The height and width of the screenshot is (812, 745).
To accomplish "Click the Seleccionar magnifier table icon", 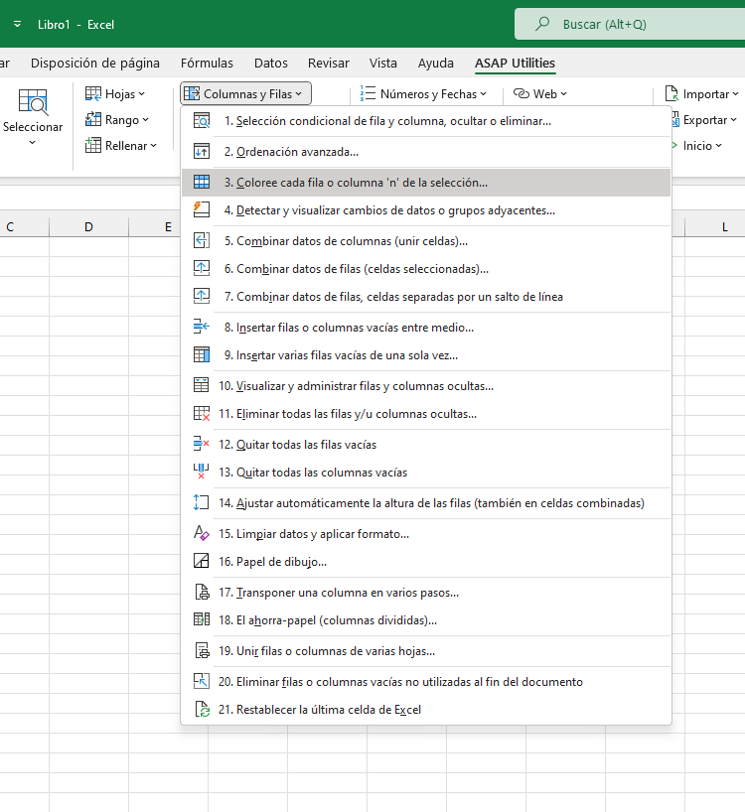I will point(33,102).
